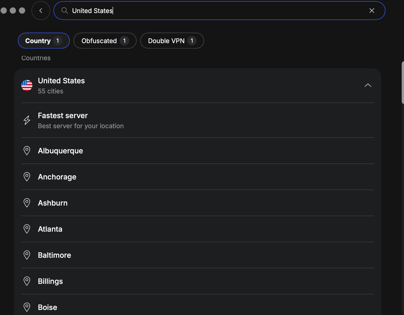
Task: Click the Boise location pin
Action: (x=27, y=307)
